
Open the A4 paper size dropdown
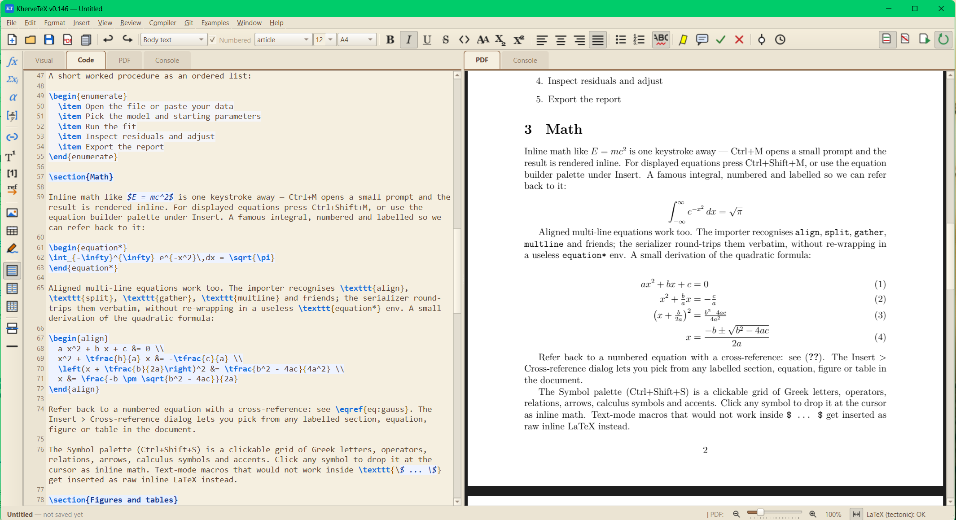click(x=357, y=40)
